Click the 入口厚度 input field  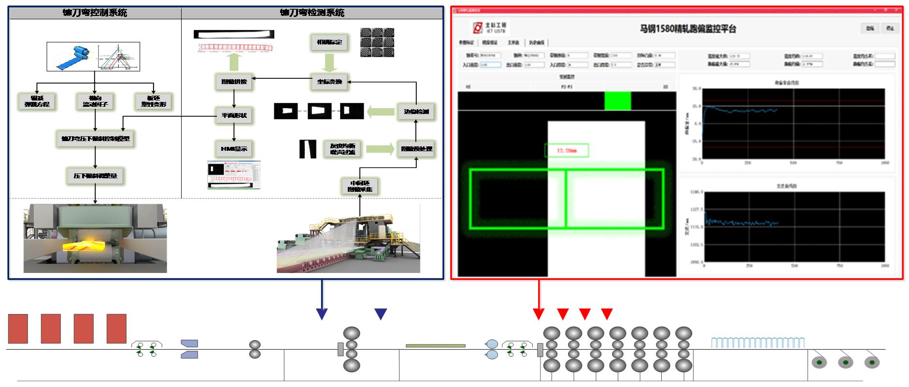point(578,65)
